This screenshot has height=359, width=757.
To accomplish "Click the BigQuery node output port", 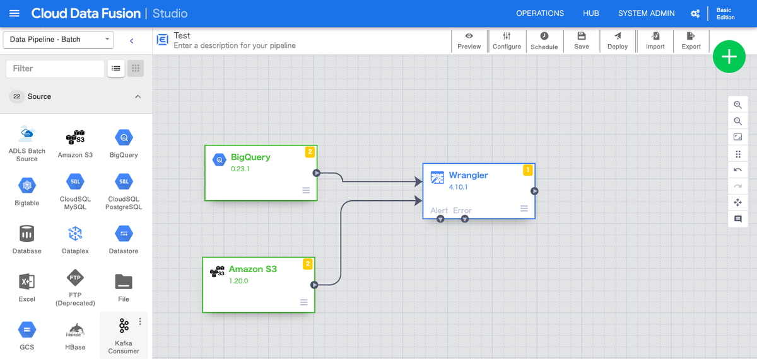I will pos(317,173).
